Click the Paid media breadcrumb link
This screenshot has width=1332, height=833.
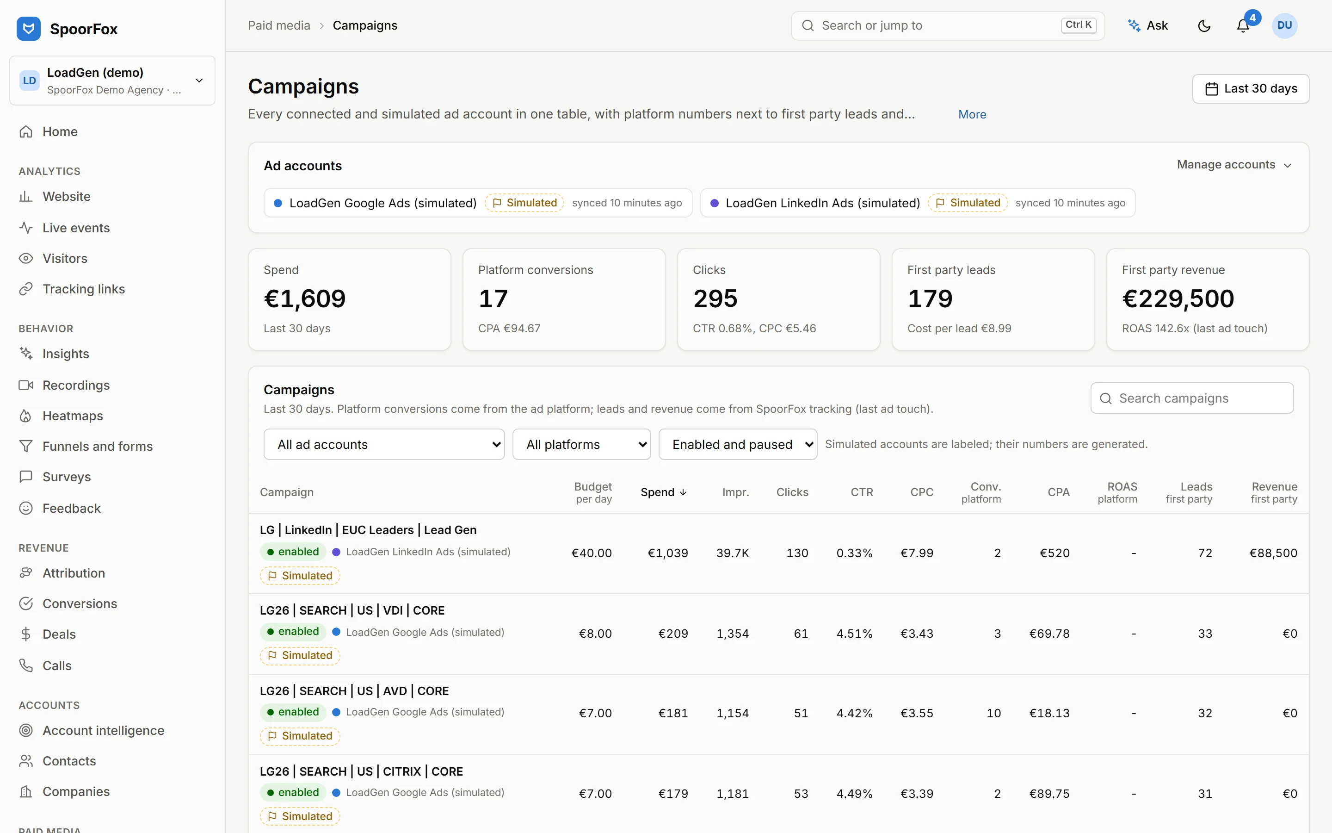[x=279, y=25]
